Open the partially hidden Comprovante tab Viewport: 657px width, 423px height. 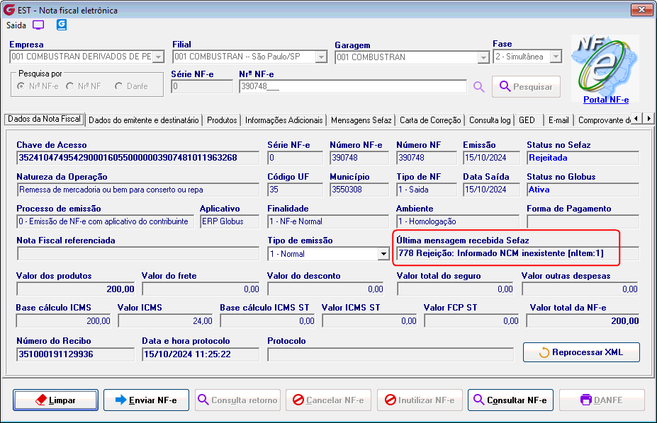coord(603,120)
